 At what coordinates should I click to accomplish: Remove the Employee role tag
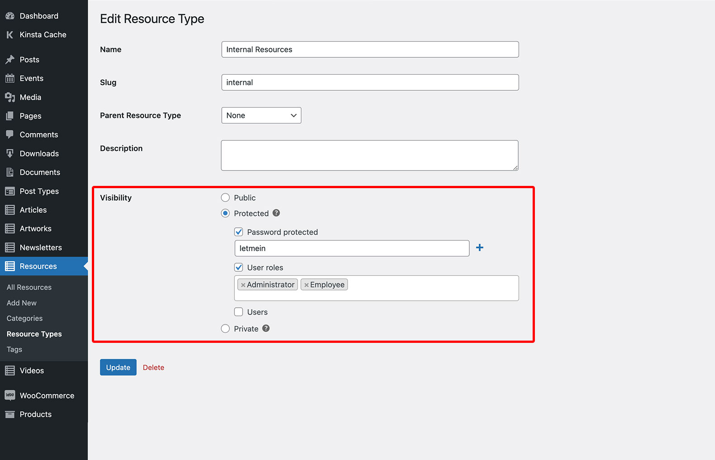(306, 285)
